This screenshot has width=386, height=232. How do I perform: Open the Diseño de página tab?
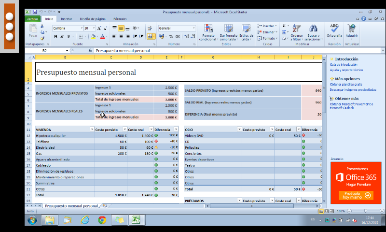click(x=93, y=19)
